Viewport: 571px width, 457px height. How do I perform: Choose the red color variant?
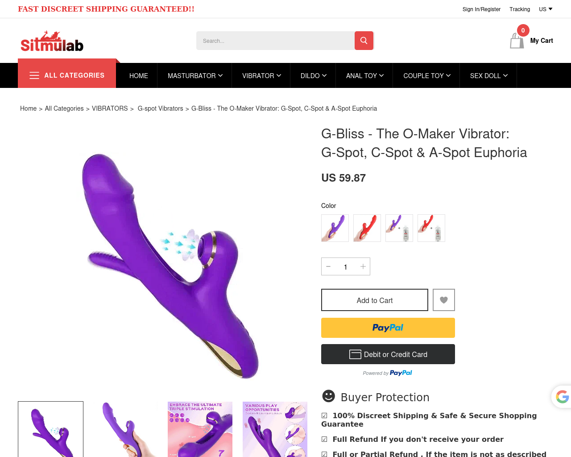coord(367,228)
